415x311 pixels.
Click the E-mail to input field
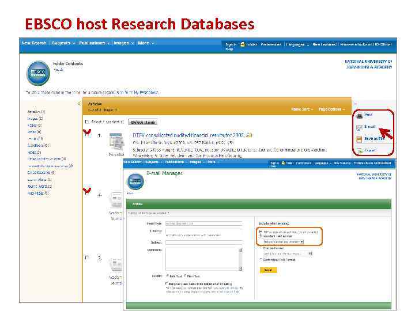203,231
